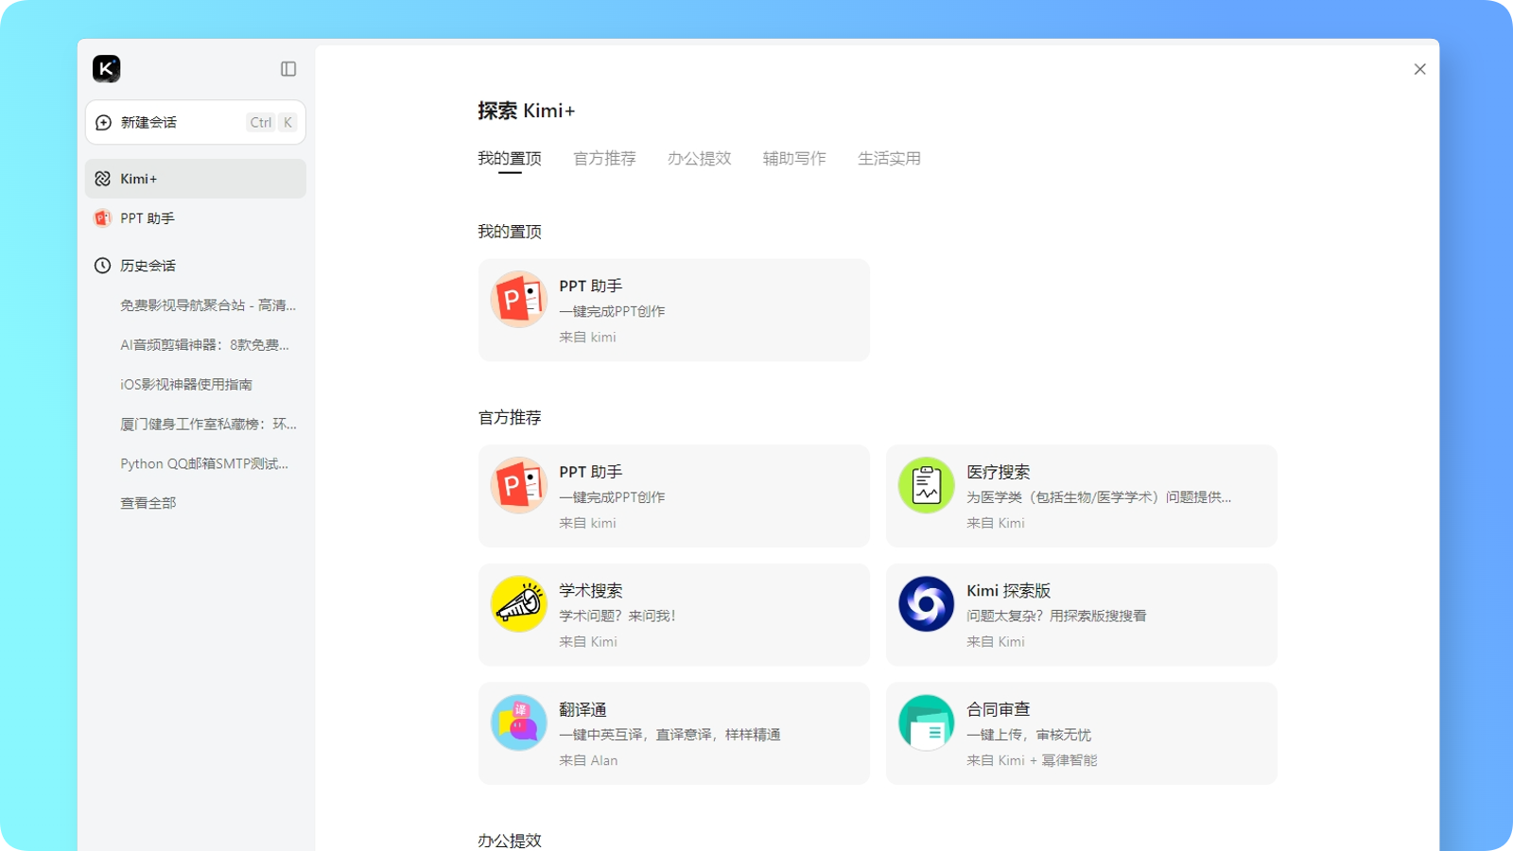
Task: Open the 医疗搜索 card title
Action: coord(999,472)
